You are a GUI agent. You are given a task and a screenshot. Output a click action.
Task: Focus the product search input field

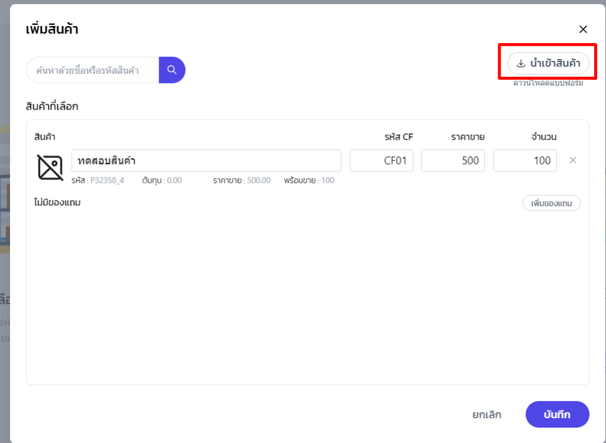coord(92,70)
